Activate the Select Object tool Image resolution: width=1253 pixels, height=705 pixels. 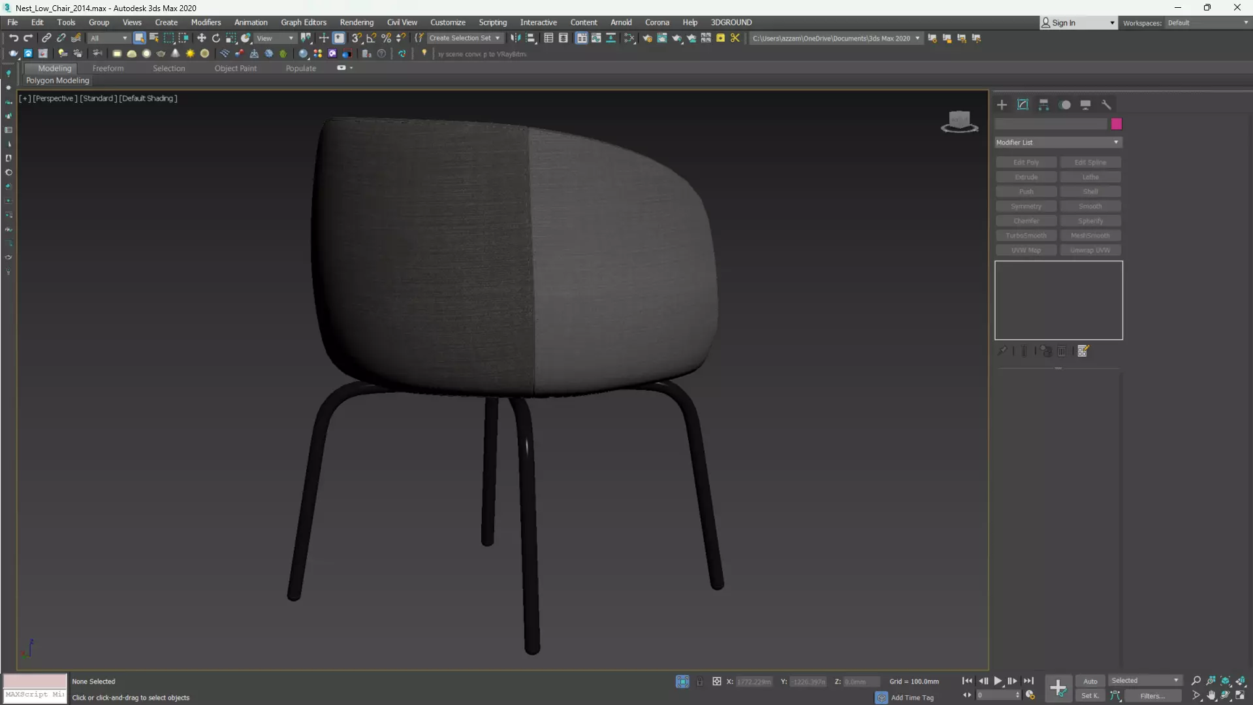point(139,38)
